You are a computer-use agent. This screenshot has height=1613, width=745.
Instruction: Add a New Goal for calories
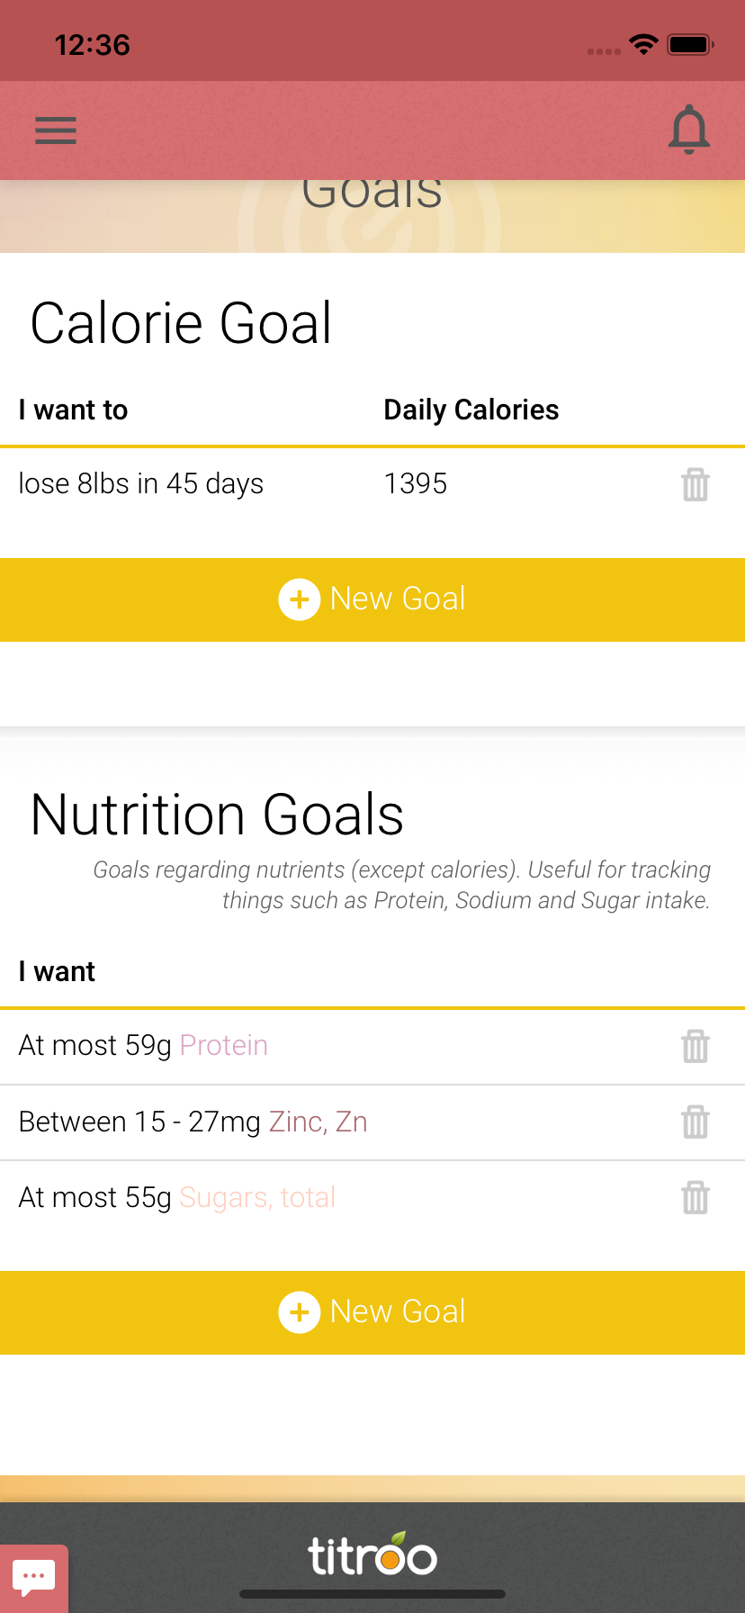(398, 599)
